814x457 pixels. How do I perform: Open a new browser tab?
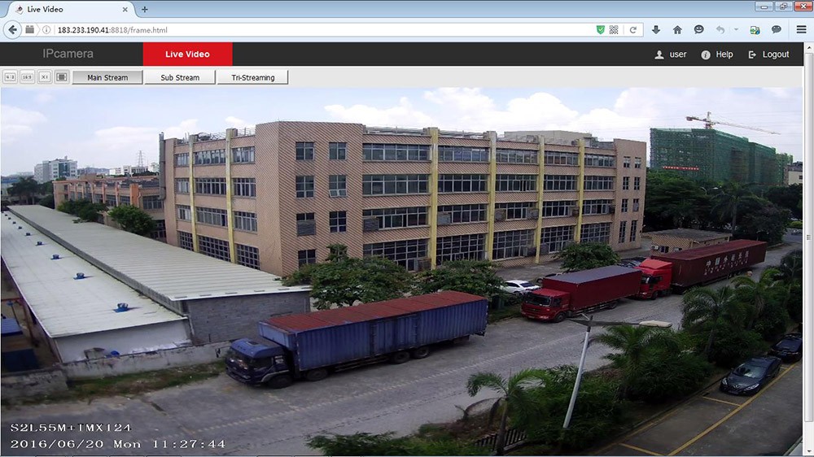point(145,10)
